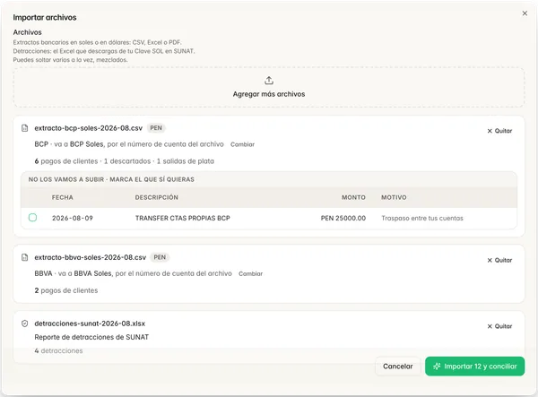Screen dimensions: 538x397
Task: Click Cancelar button
Action: click(x=397, y=367)
